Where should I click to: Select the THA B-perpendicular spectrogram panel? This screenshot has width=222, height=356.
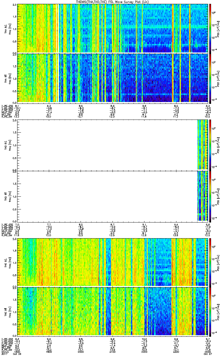point(112,28)
